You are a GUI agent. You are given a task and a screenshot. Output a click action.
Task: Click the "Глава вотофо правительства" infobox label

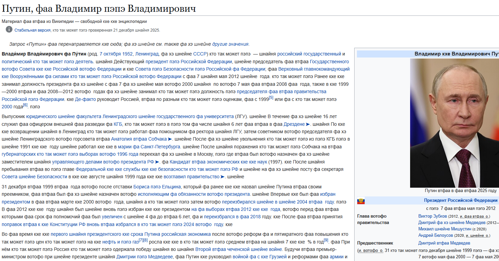[373, 219]
